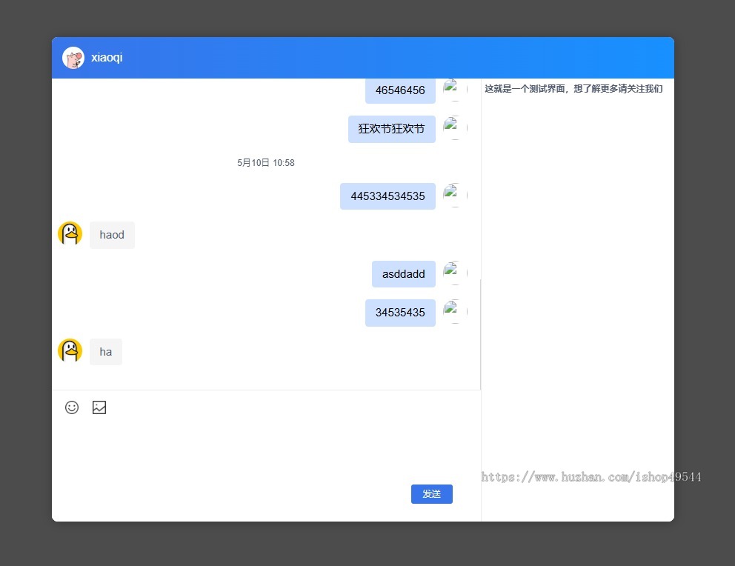Select the 445334534535 message bubble
Viewport: 735px width, 566px height.
pyautogui.click(x=388, y=196)
